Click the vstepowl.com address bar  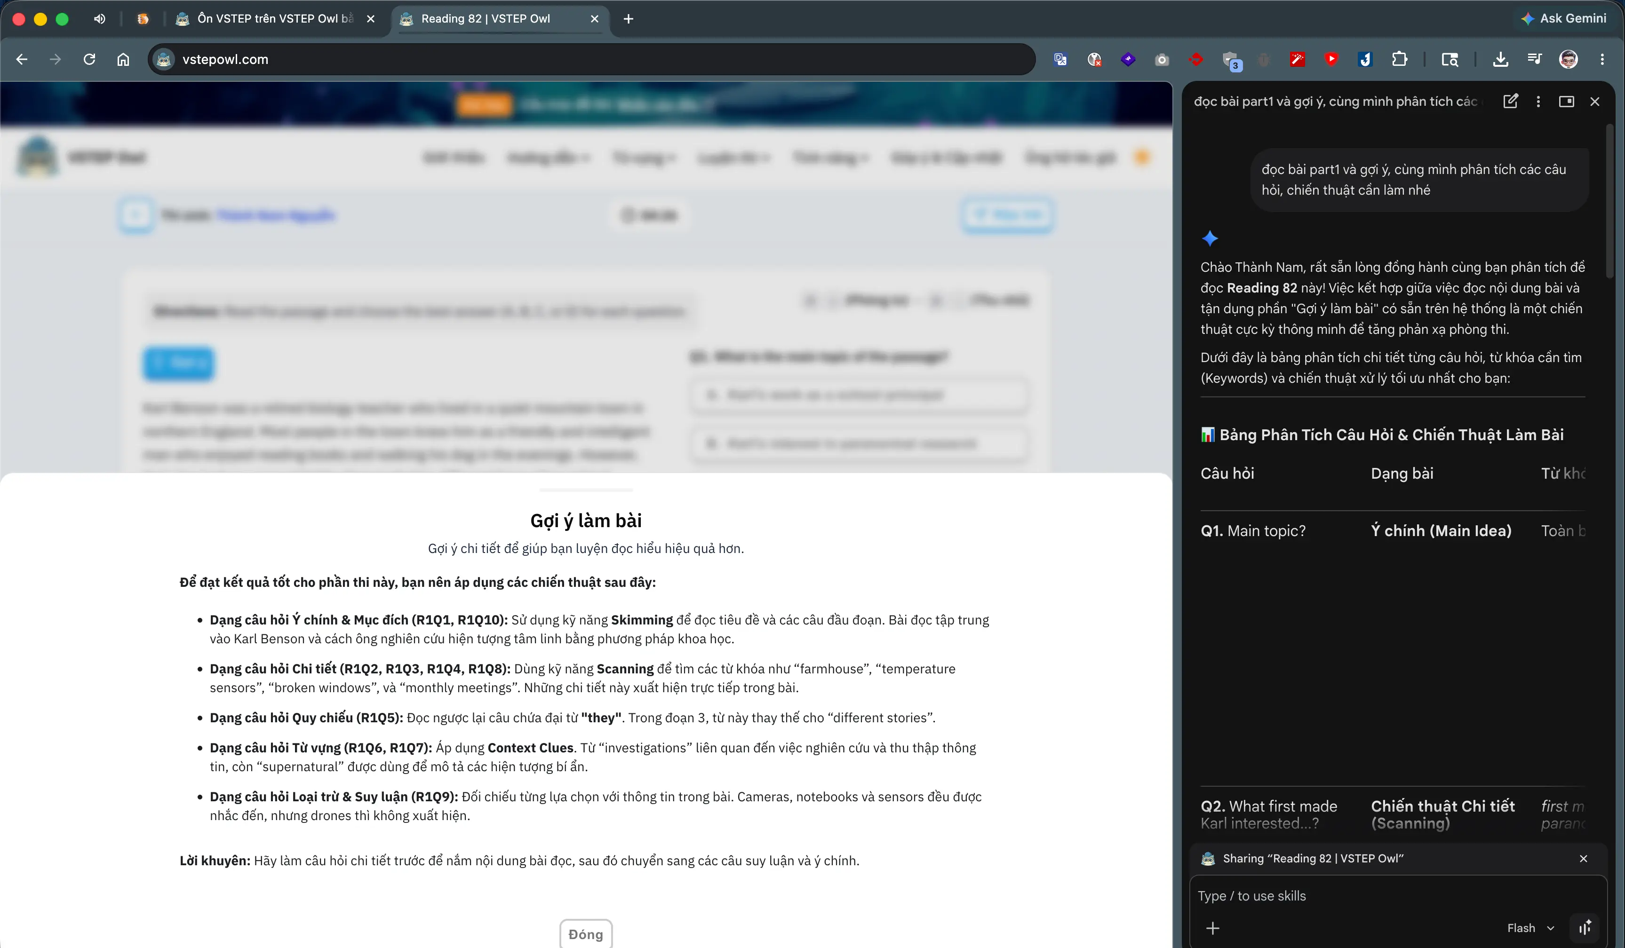[x=592, y=59]
